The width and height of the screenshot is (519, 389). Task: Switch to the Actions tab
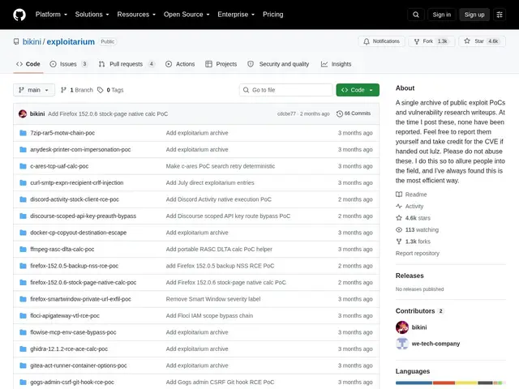(180, 64)
